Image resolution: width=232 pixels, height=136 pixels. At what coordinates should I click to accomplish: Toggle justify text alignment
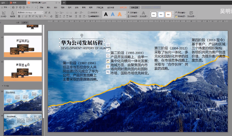pyautogui.click(x=67, y=16)
